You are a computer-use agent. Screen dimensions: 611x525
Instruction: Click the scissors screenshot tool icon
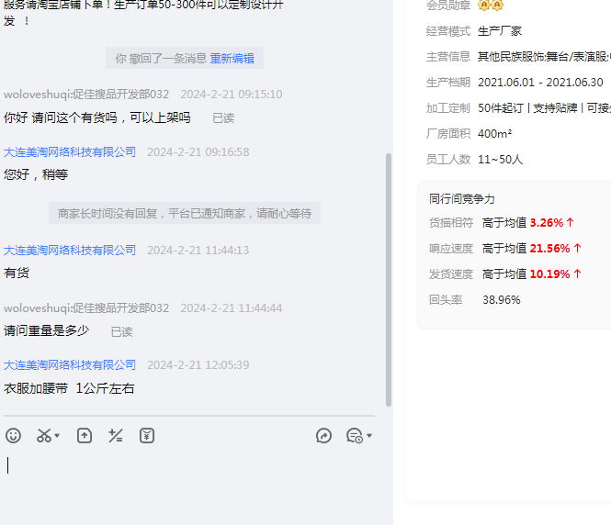[44, 436]
